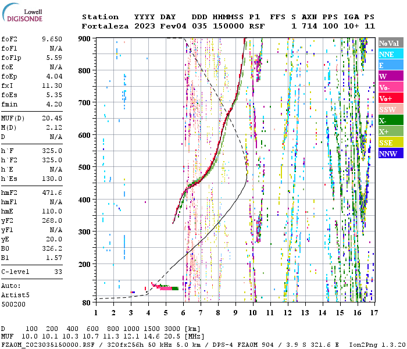Viewport: 407px width, 349px height.
Task: Click the electron density profile curve peak
Action: pos(247,176)
